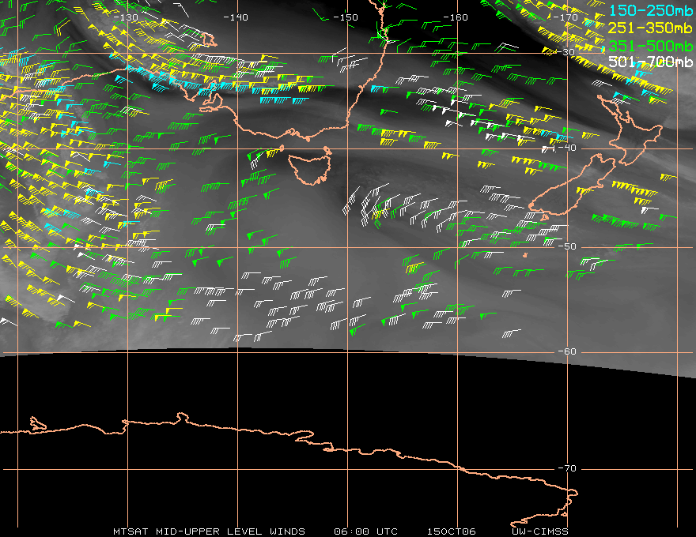
Task: Select the green 351-500mb legend entry
Action: coord(650,45)
